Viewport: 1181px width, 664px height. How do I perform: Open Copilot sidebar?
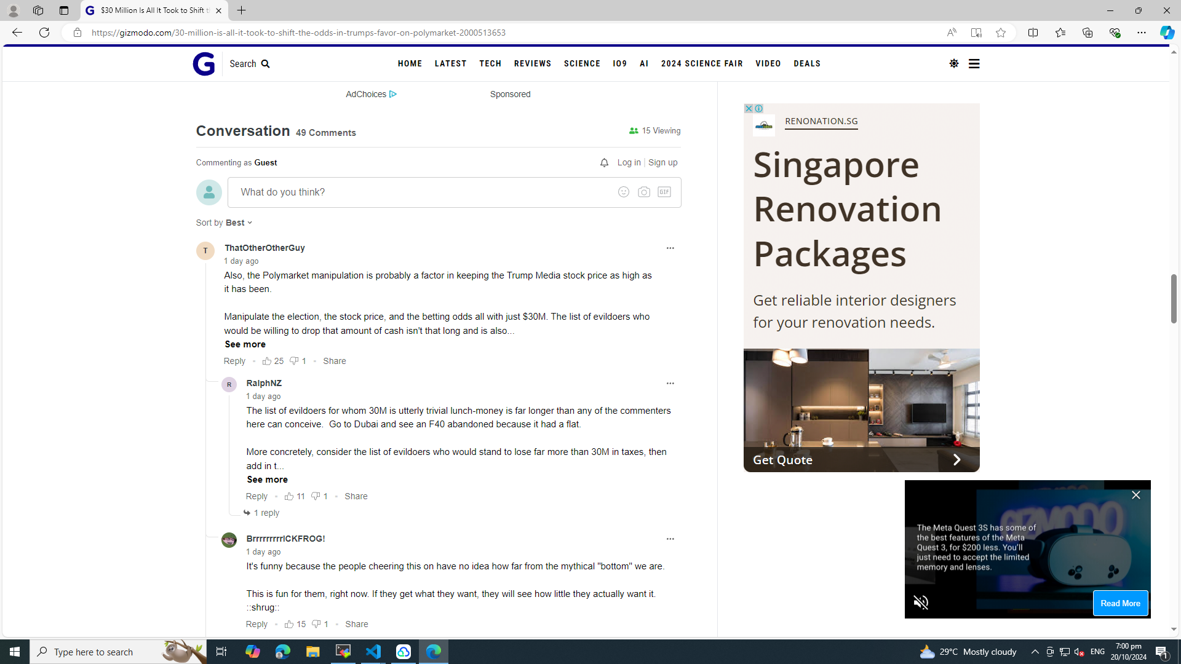pyautogui.click(x=1167, y=33)
